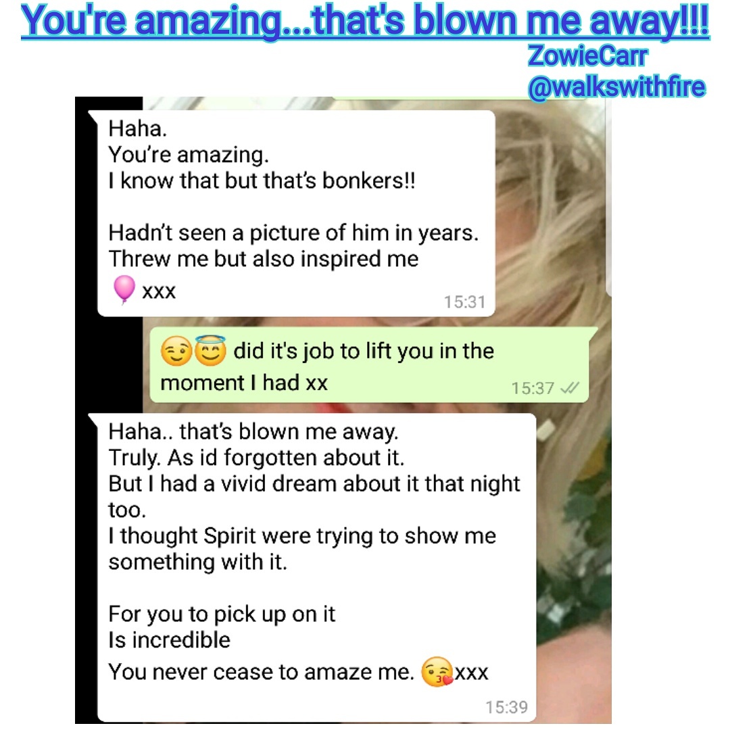Click the smiling halo angel emoji
Viewport: 730px width, 730px height.
click(x=210, y=350)
